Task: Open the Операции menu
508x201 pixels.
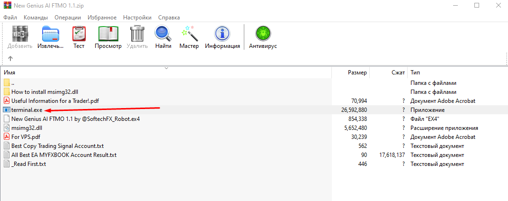Action: pyautogui.click(x=68, y=18)
